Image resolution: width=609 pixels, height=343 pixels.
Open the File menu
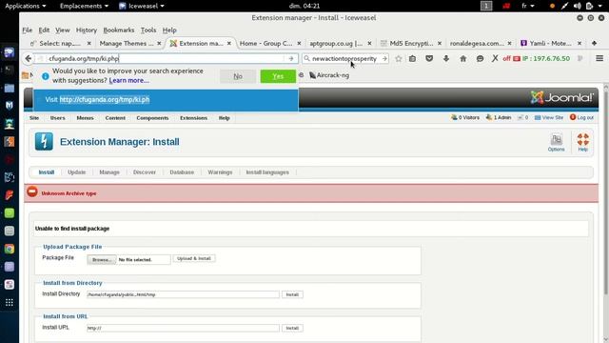pos(28,30)
